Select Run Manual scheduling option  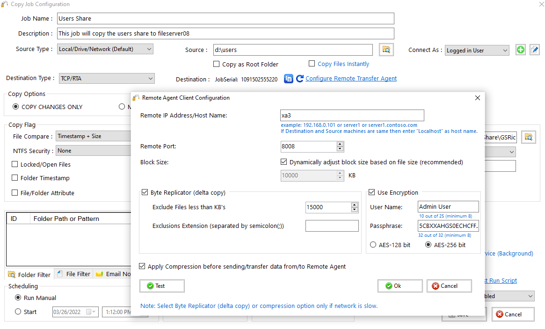click(18, 297)
